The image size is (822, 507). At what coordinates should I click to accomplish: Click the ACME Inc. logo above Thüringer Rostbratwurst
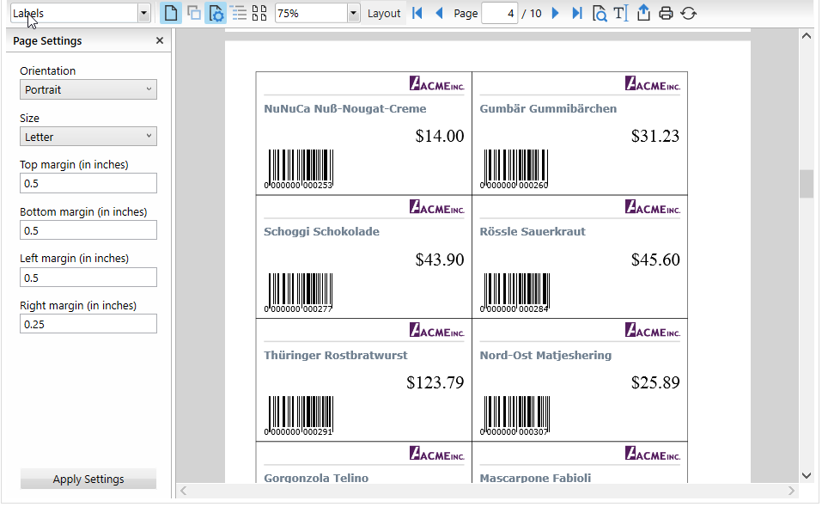[436, 330]
